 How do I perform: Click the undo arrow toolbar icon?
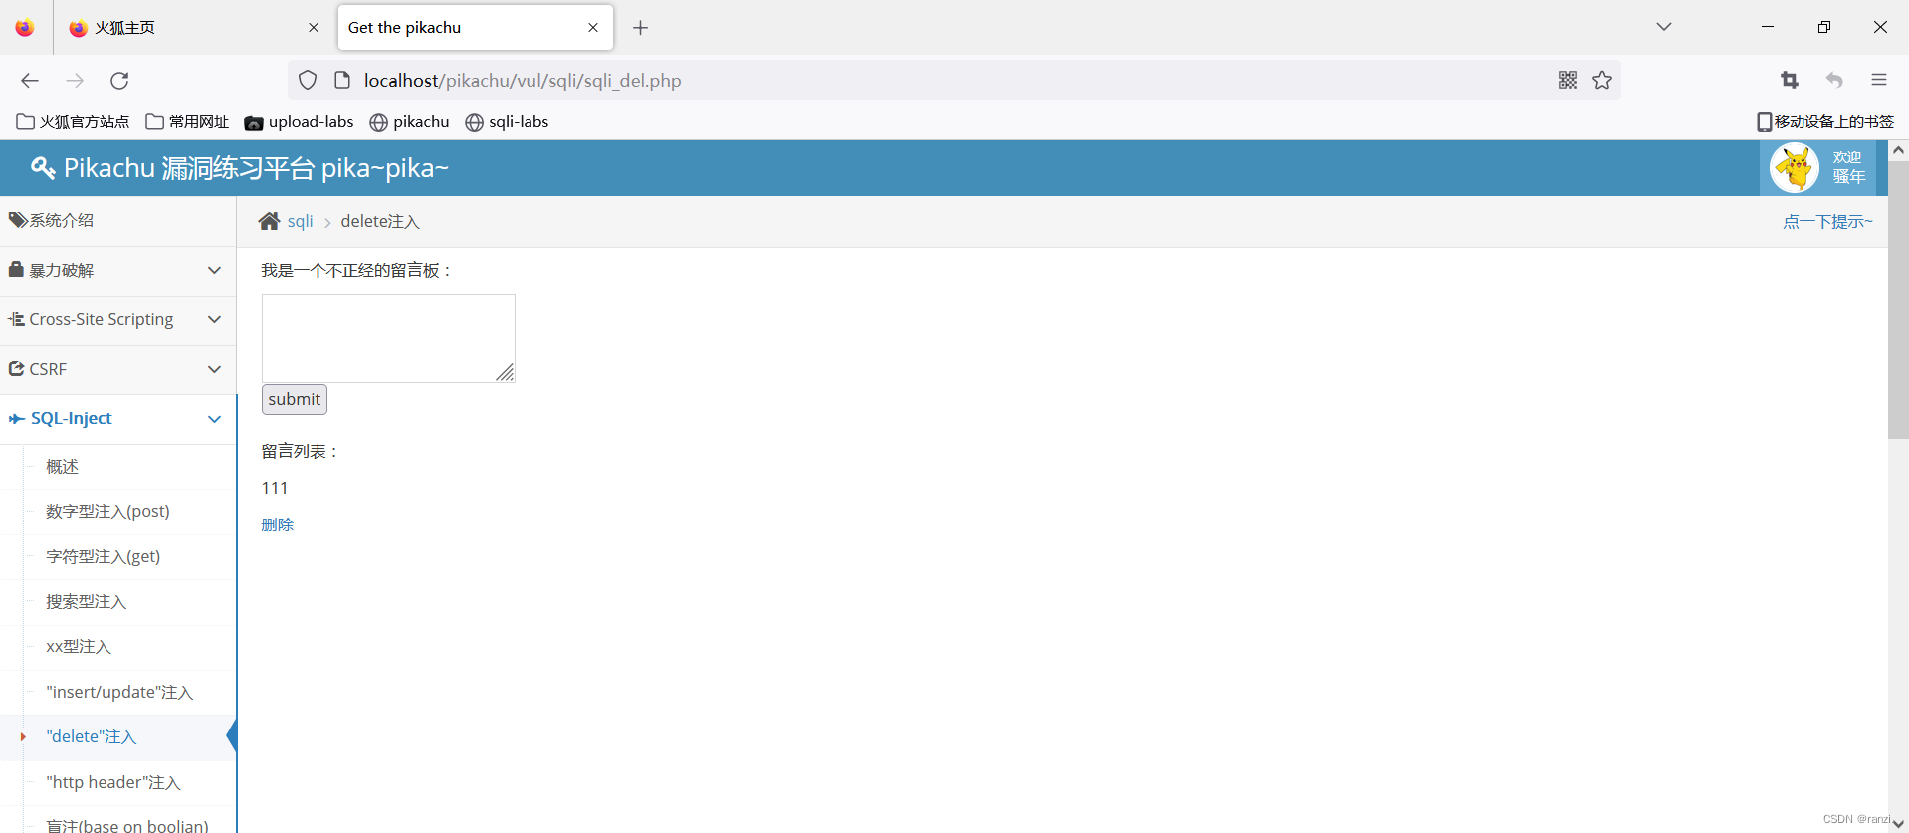[1834, 80]
